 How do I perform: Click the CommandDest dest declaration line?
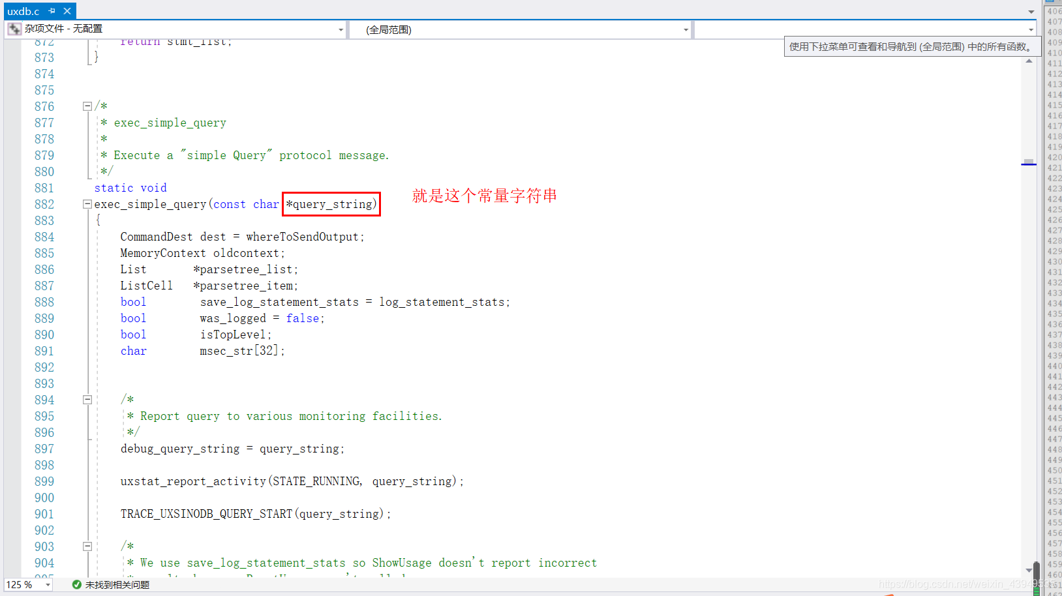pos(242,237)
